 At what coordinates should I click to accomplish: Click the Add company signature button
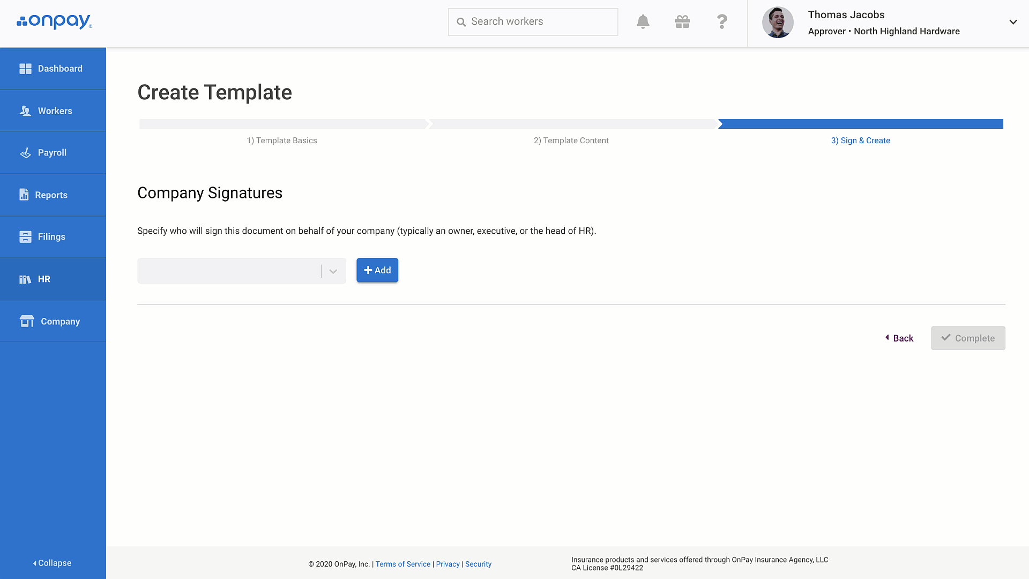377,269
